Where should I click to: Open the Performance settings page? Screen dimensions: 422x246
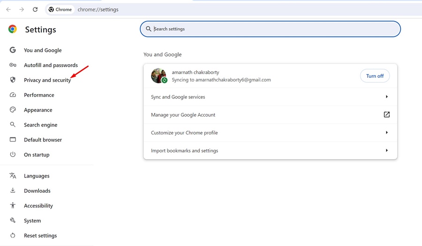(39, 95)
